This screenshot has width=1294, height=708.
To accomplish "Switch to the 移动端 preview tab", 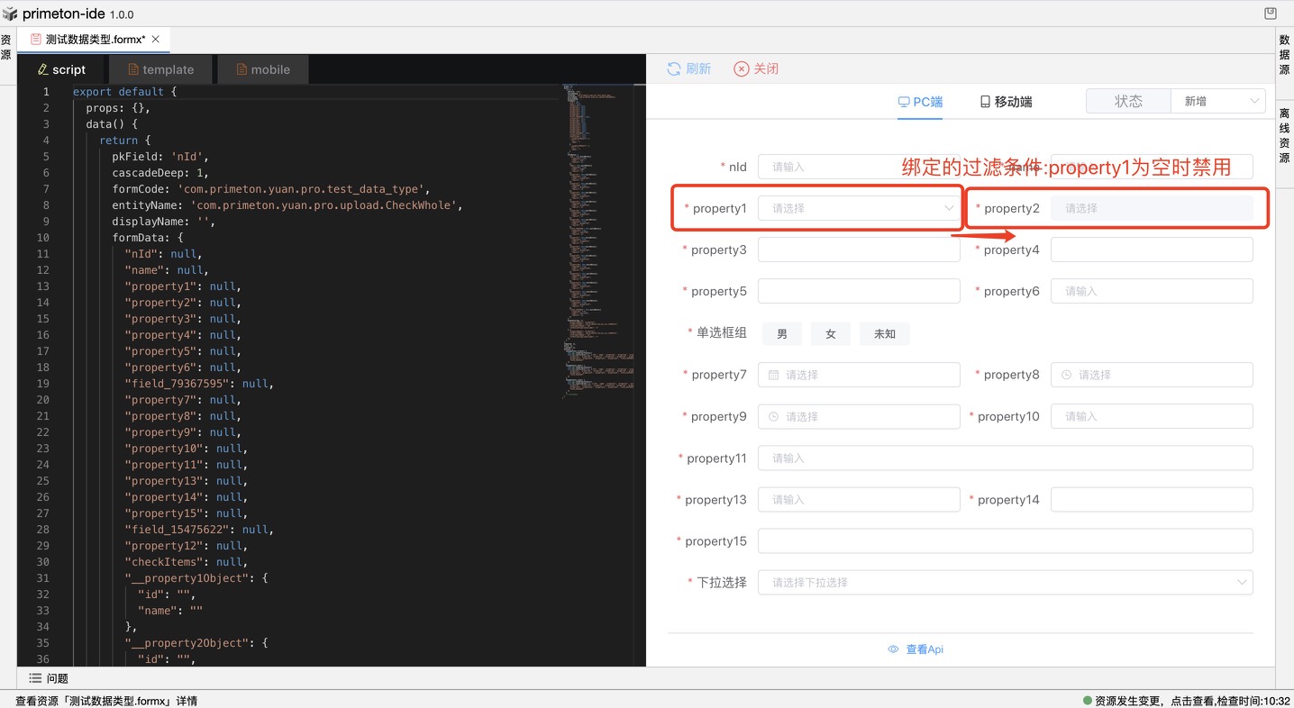I will (x=1006, y=102).
